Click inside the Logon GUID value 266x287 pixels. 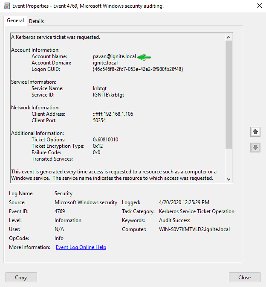click(138, 69)
